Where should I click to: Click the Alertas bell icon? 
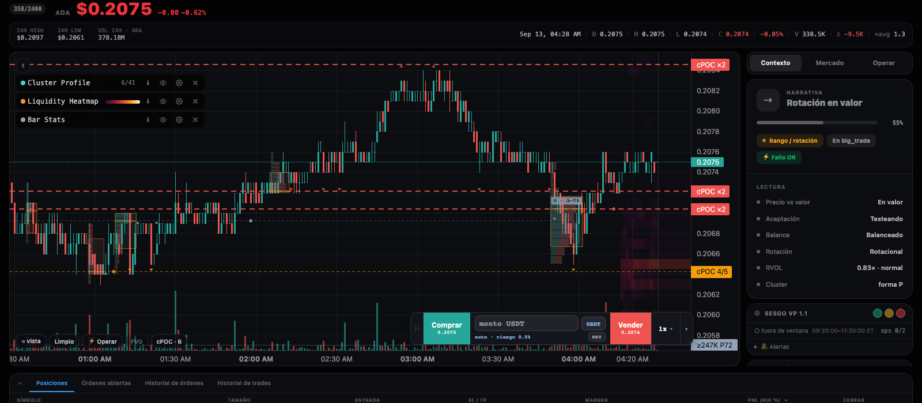coord(765,347)
